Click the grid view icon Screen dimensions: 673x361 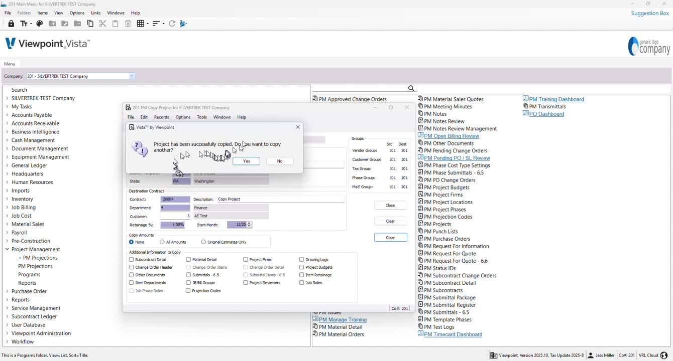[140, 24]
